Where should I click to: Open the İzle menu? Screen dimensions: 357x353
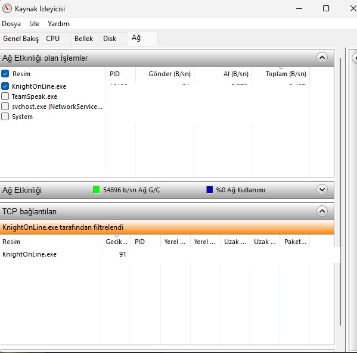tap(34, 24)
